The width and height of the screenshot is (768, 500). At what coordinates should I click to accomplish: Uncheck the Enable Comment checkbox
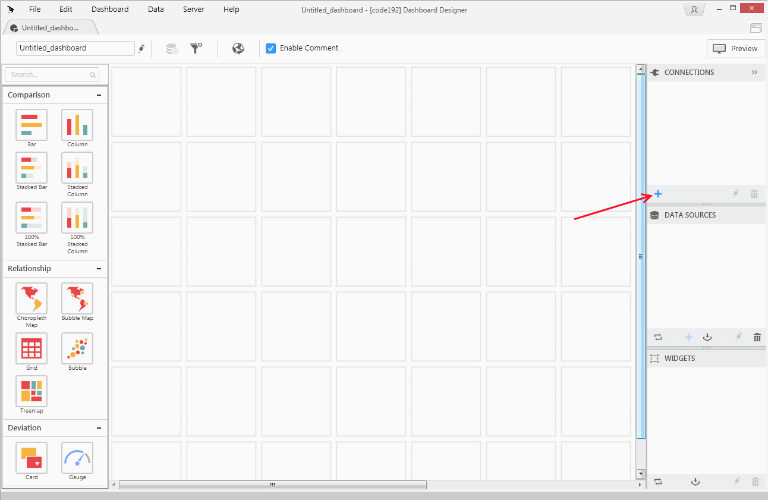[270, 48]
